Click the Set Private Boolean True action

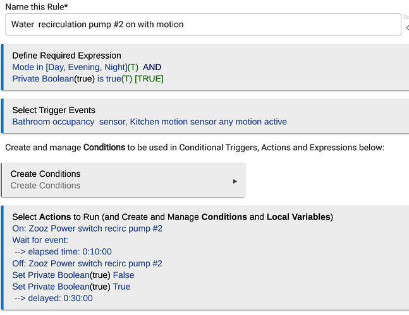tap(71, 287)
